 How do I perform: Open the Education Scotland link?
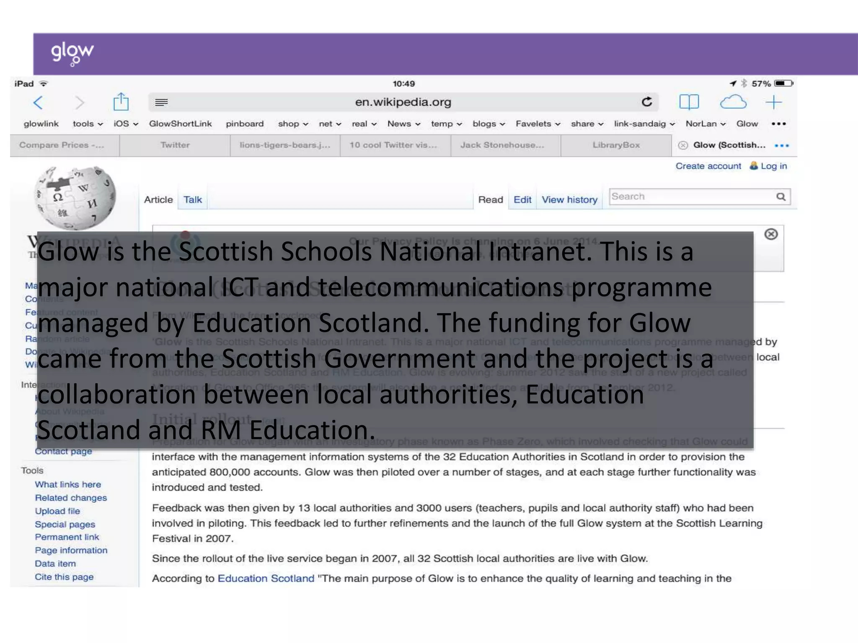(x=266, y=579)
